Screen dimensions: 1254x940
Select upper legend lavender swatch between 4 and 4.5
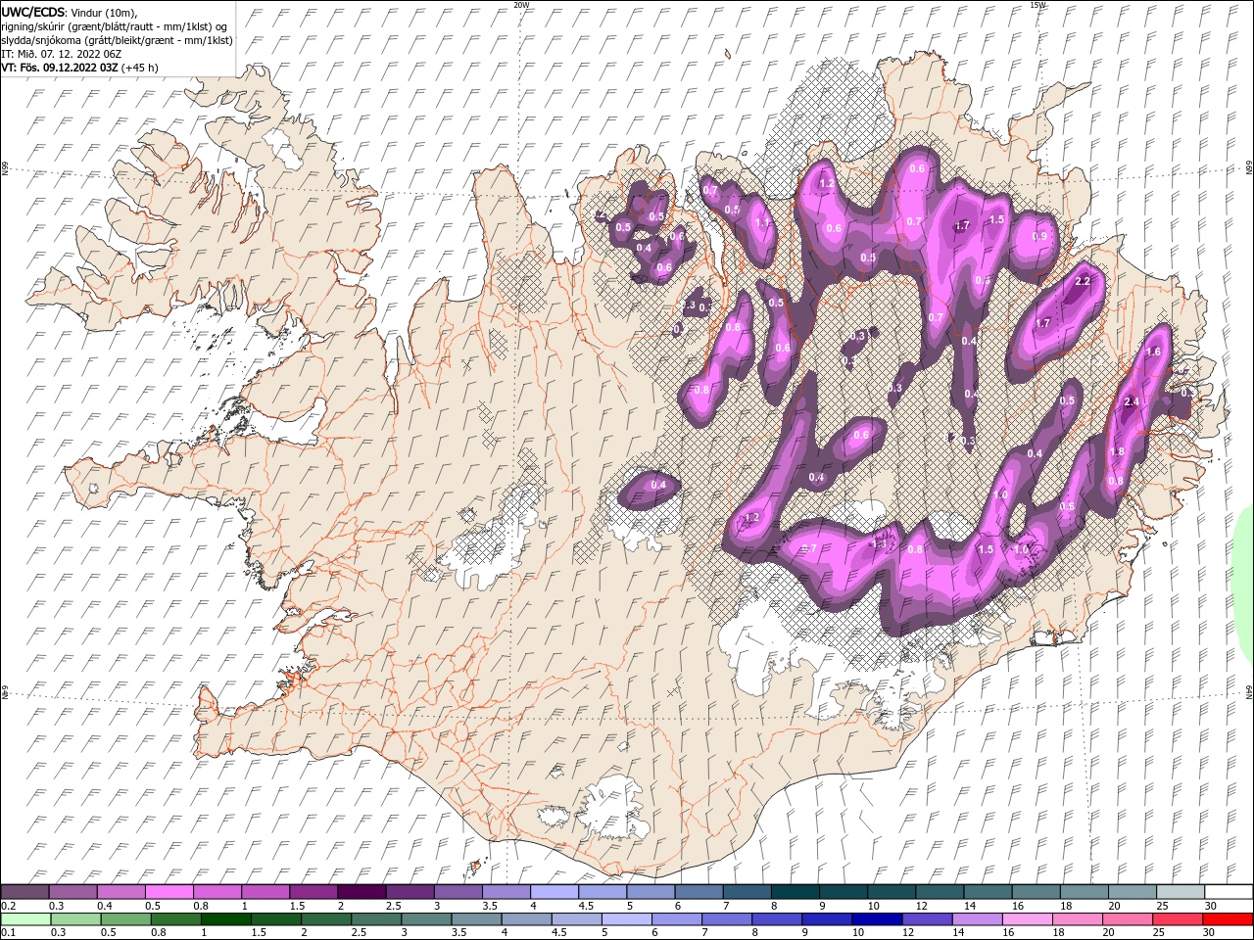[x=555, y=892]
